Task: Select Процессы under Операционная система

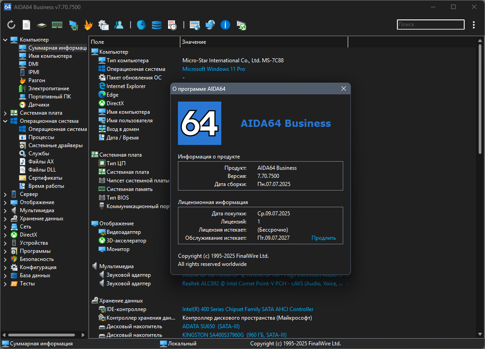Action: pos(41,137)
